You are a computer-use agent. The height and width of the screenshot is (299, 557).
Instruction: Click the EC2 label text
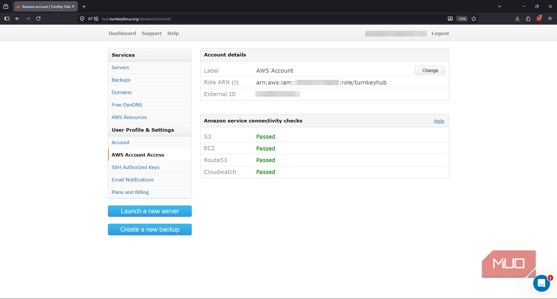point(209,148)
